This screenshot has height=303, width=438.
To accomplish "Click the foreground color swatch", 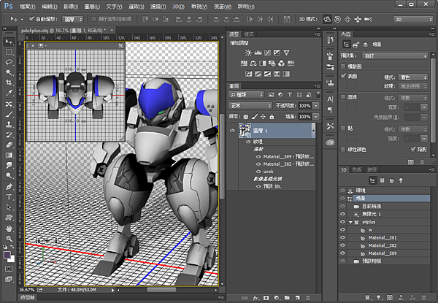I will (7, 255).
